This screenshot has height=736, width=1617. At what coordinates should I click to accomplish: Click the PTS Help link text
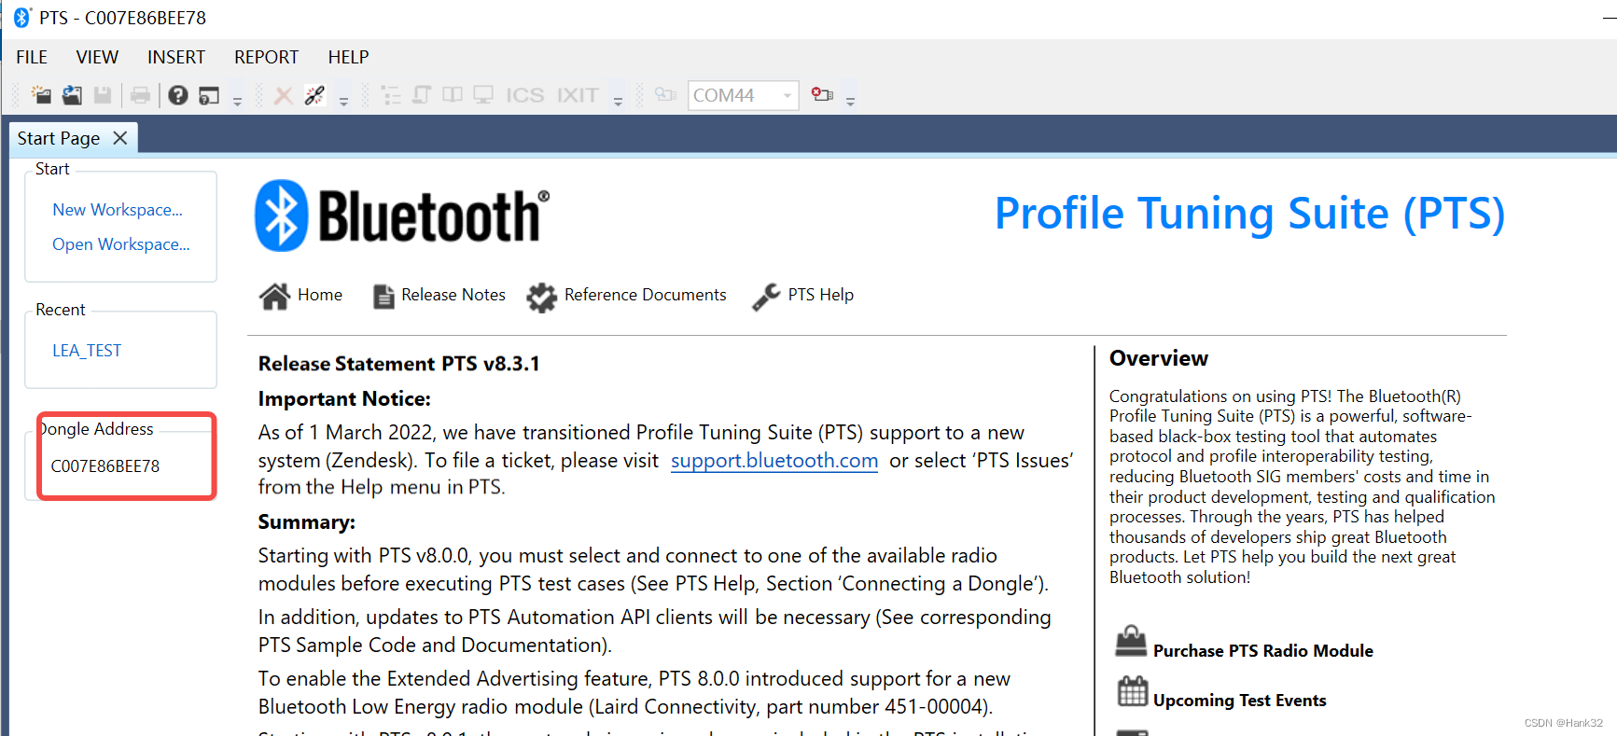coord(821,295)
